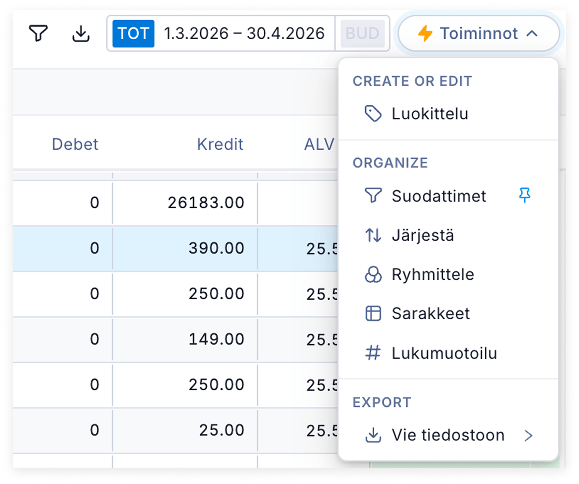Image resolution: width=579 pixels, height=484 pixels.
Task: Collapse the Toiminnot actions dropdown
Action: pyautogui.click(x=478, y=34)
